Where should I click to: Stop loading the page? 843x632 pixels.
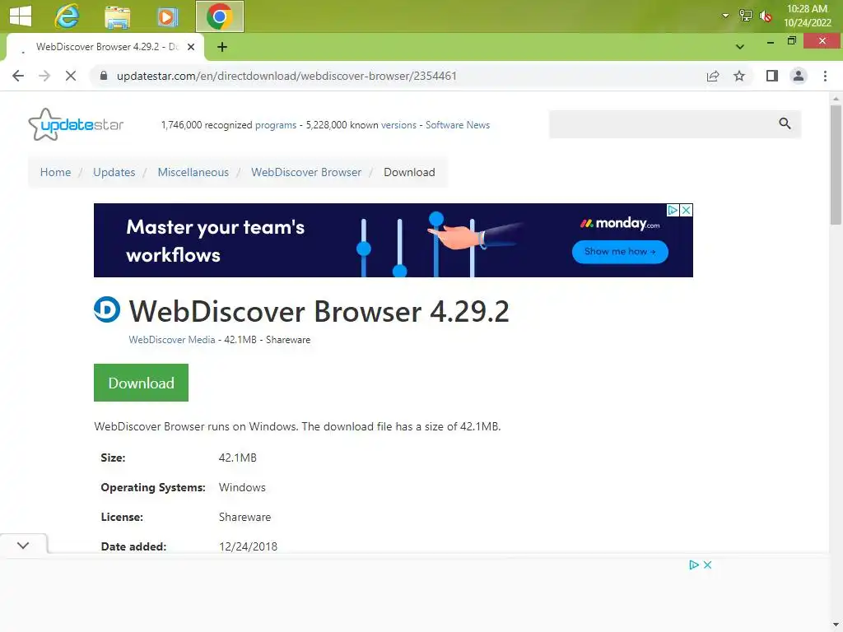(x=71, y=76)
